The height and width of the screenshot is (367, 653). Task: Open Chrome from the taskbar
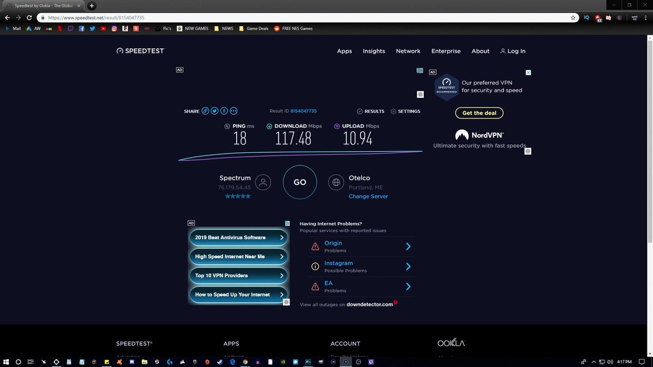click(245, 361)
